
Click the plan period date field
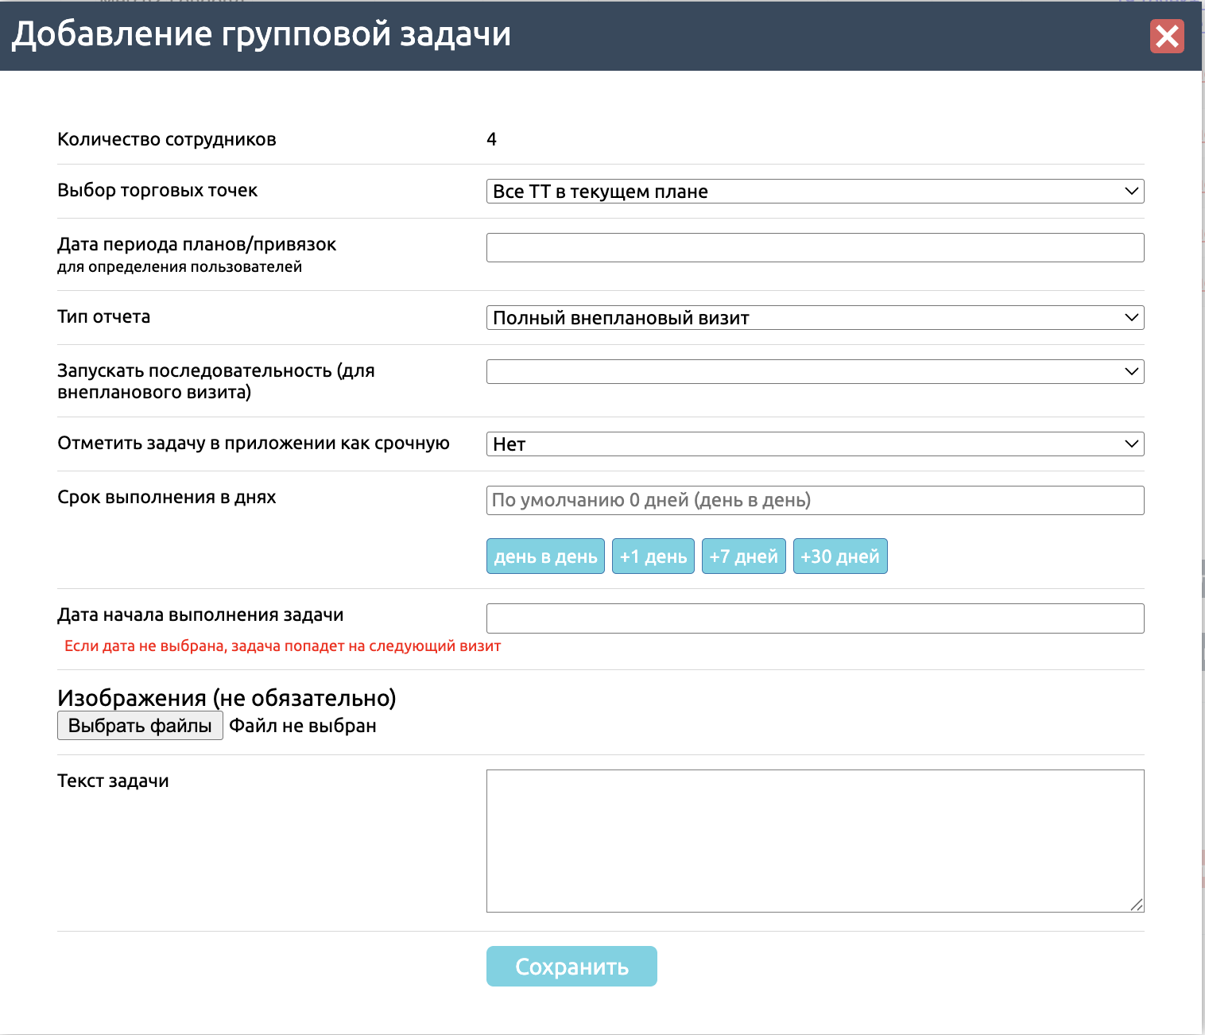[x=814, y=247]
